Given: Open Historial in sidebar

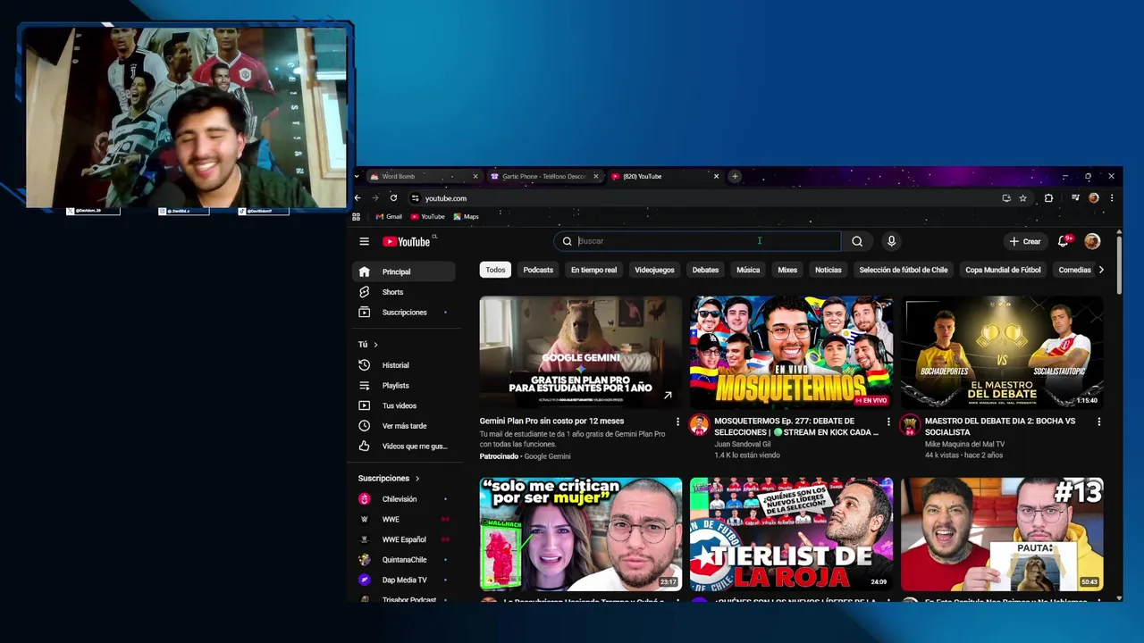Looking at the screenshot, I should (x=404, y=365).
